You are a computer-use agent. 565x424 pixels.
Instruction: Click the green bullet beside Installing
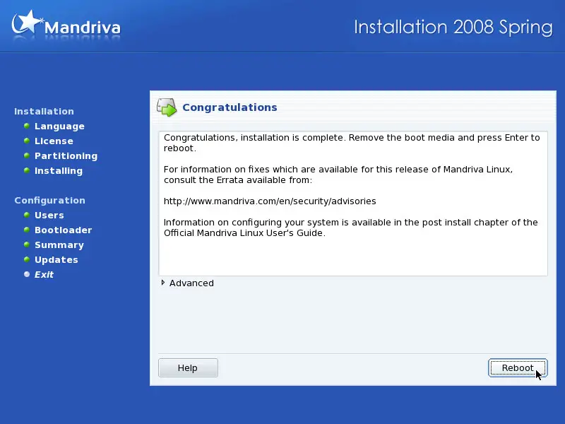(27, 170)
